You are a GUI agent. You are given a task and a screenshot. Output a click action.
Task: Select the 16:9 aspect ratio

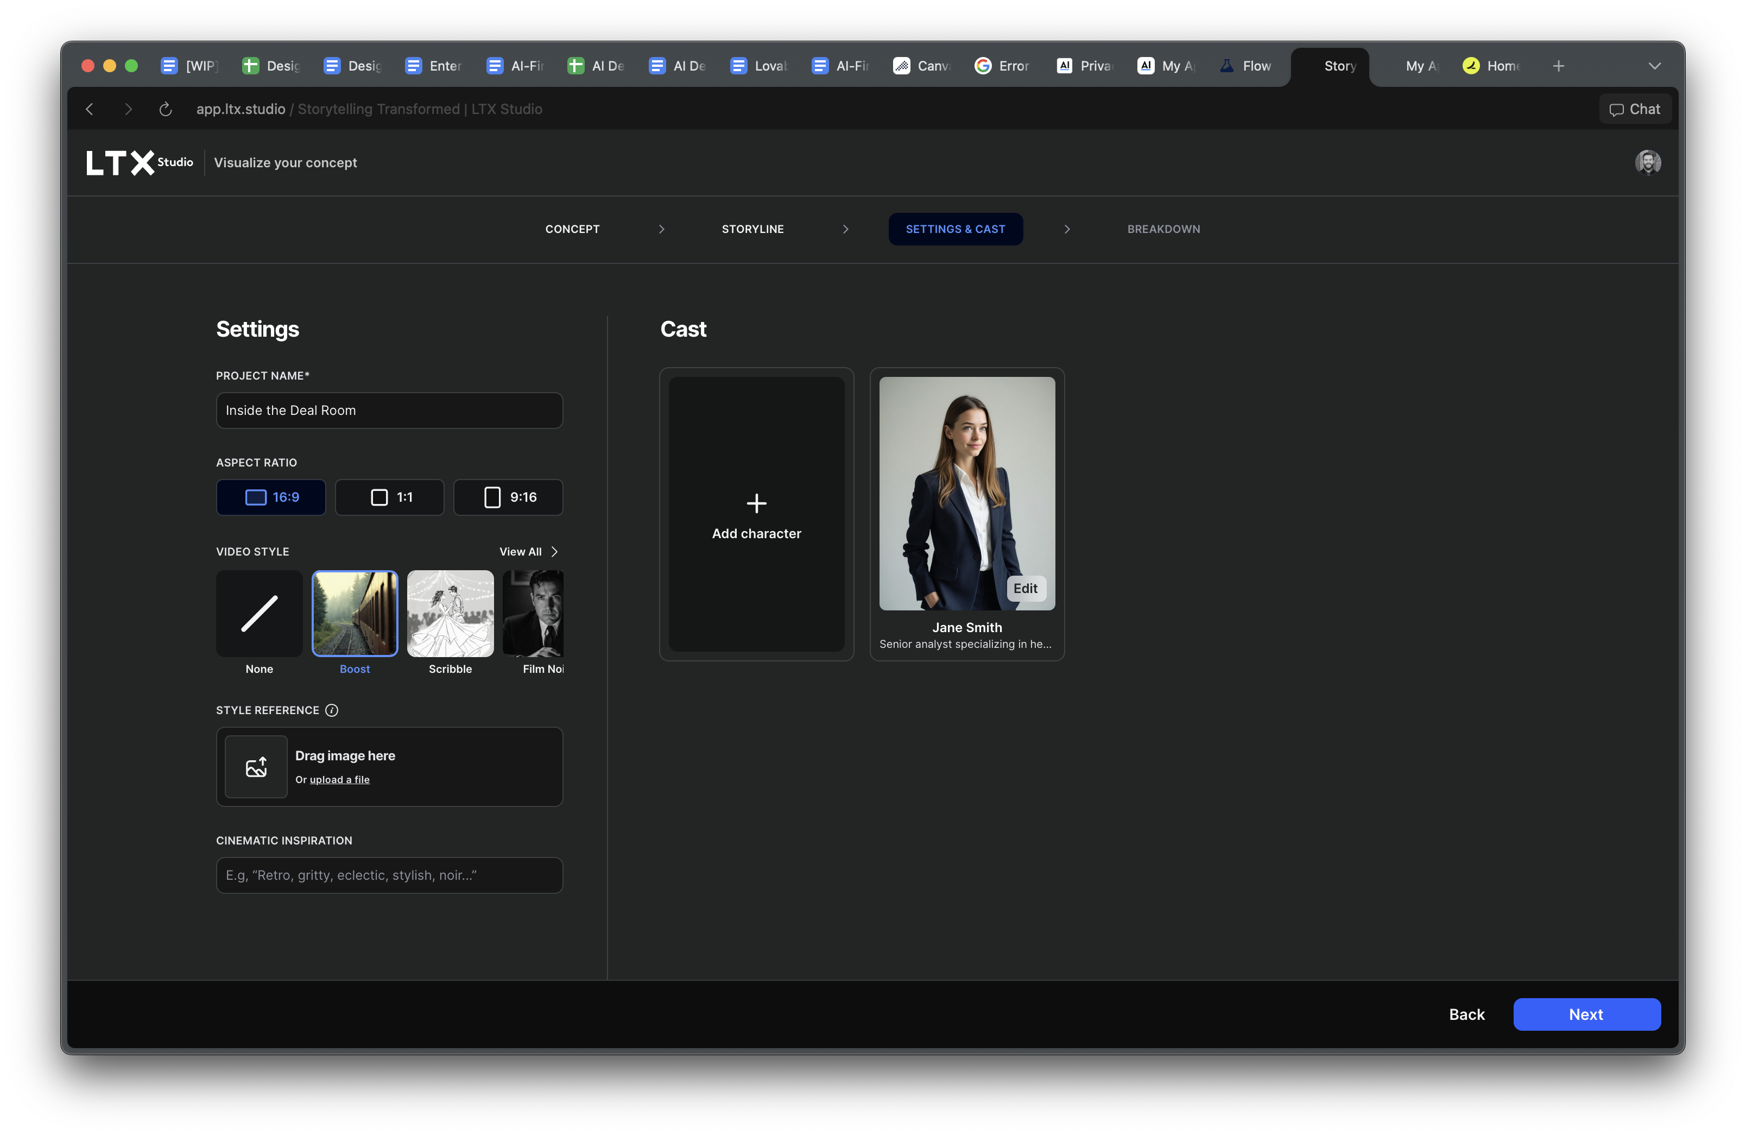pyautogui.click(x=271, y=497)
